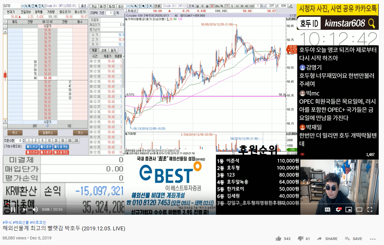The height and width of the screenshot is (245, 384).
Task: Like this video with thumbs up
Action: click(278, 239)
